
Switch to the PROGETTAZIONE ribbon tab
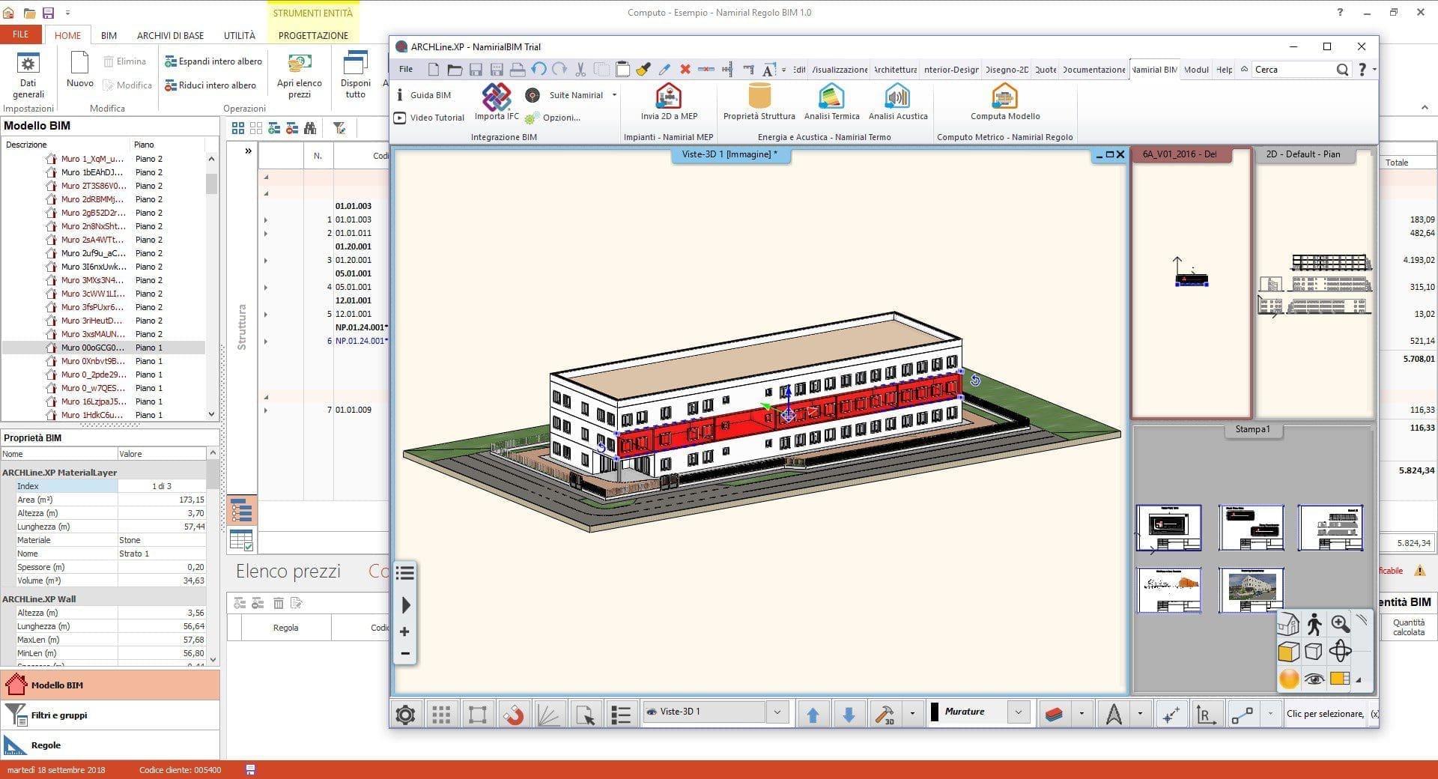click(313, 35)
